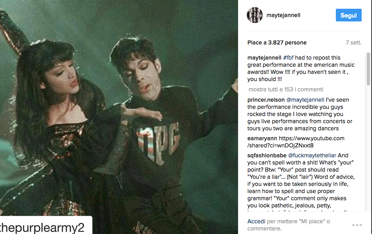Open sqfashionbabe commenter profile
This screenshot has width=372, height=234.
tap(267, 155)
